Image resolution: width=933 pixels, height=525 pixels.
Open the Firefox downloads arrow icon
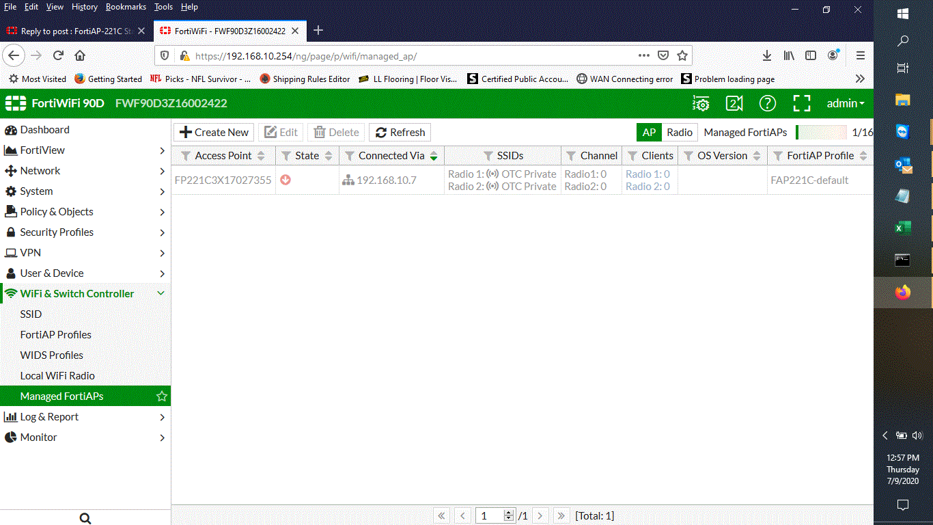pos(767,55)
